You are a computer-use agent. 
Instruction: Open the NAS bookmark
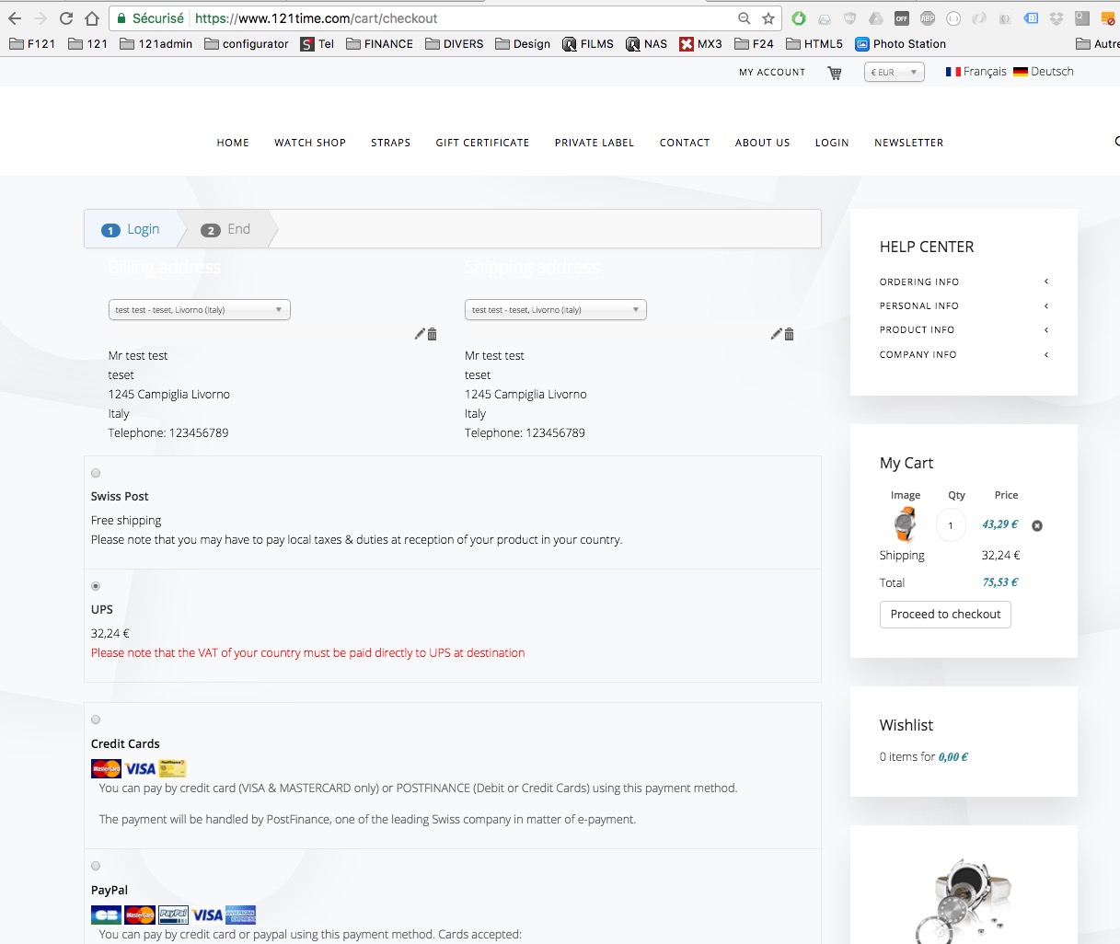tap(646, 43)
